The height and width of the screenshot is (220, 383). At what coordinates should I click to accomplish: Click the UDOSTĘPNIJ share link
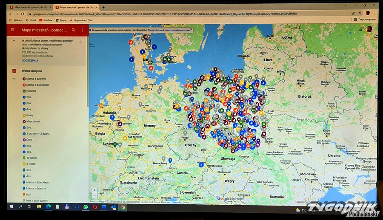click(30, 61)
